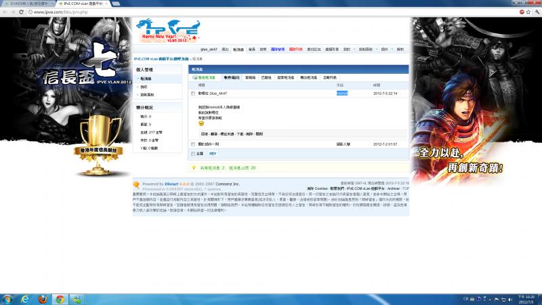Open the second message dated 2012-7-2
This screenshot has height=305, width=542.
click(209, 144)
